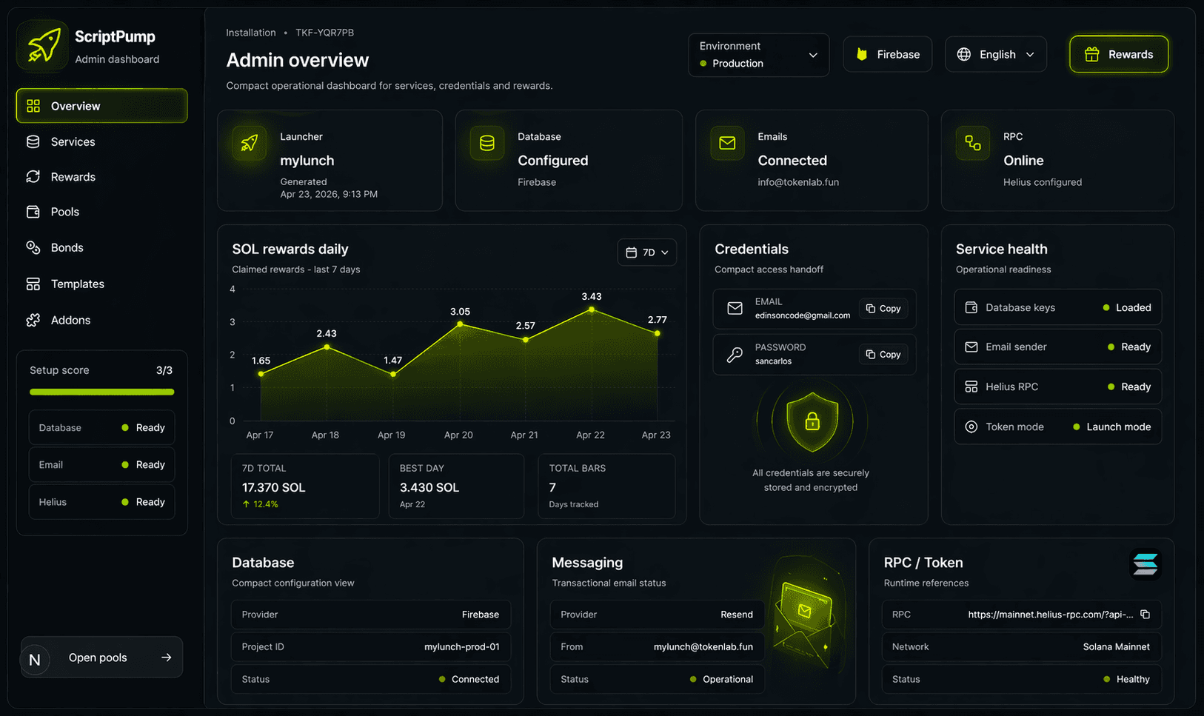Click the Open pools button
The height and width of the screenshot is (716, 1204).
point(101,658)
